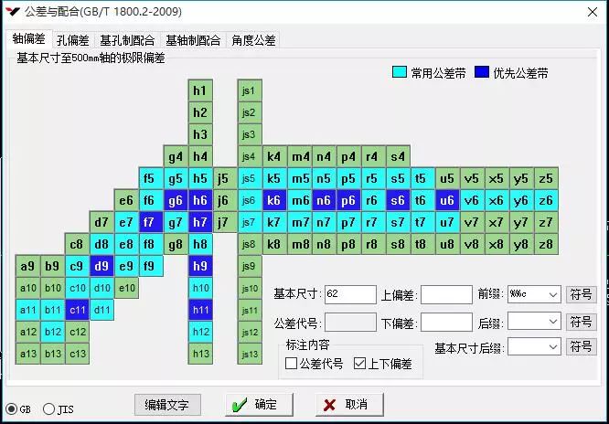Click the cyan 常用公差带 legend swatch
Screen dimensions: 609x424
pos(400,72)
